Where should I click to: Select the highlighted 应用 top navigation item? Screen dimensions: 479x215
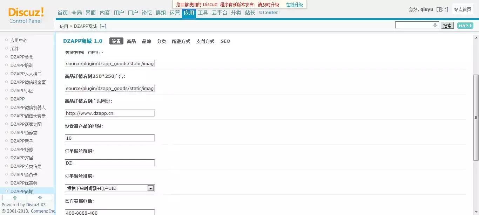coord(189,13)
